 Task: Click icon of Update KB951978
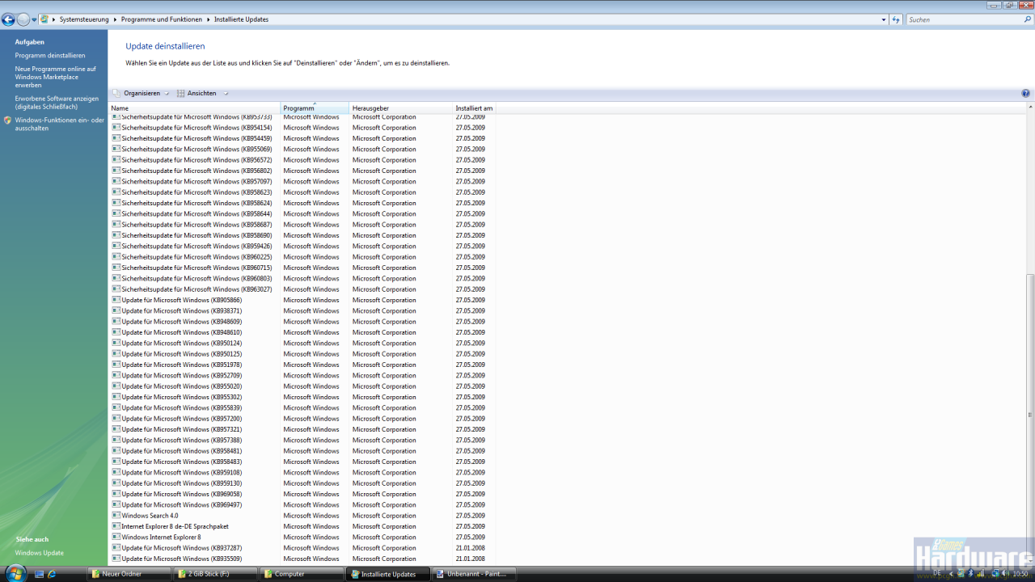click(x=116, y=365)
